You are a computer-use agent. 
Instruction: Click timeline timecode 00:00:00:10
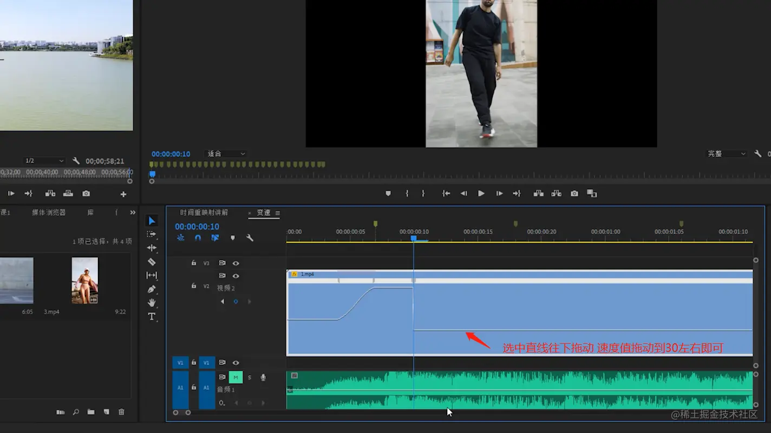coord(197,227)
